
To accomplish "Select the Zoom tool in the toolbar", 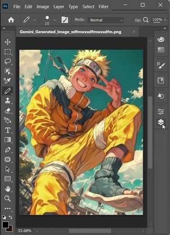I will point(7,198).
